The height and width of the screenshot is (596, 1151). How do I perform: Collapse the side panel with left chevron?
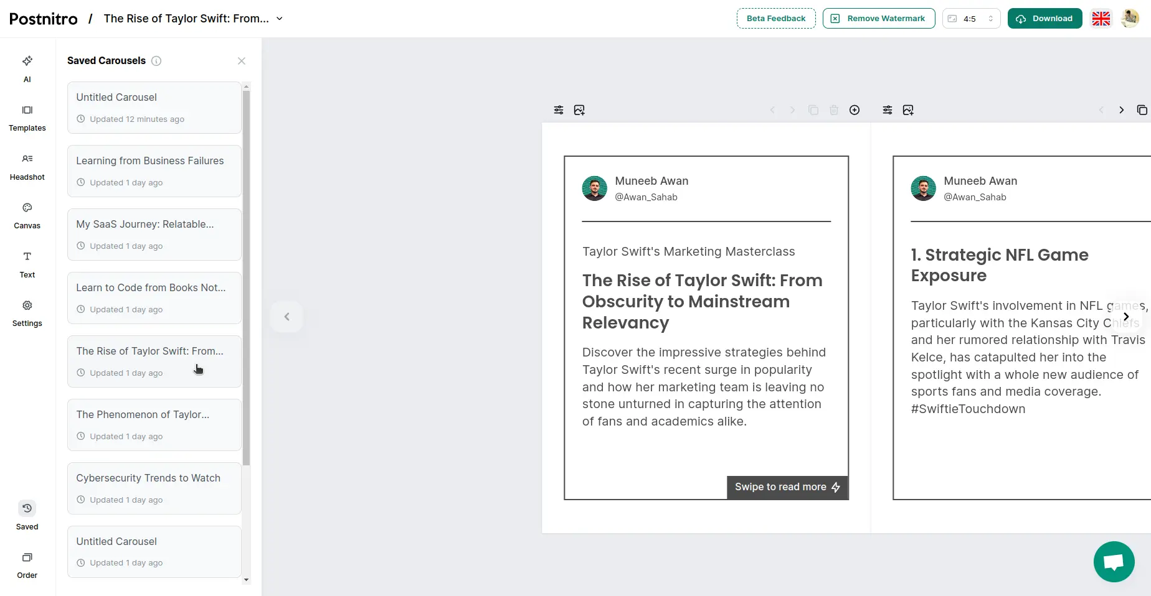(287, 317)
